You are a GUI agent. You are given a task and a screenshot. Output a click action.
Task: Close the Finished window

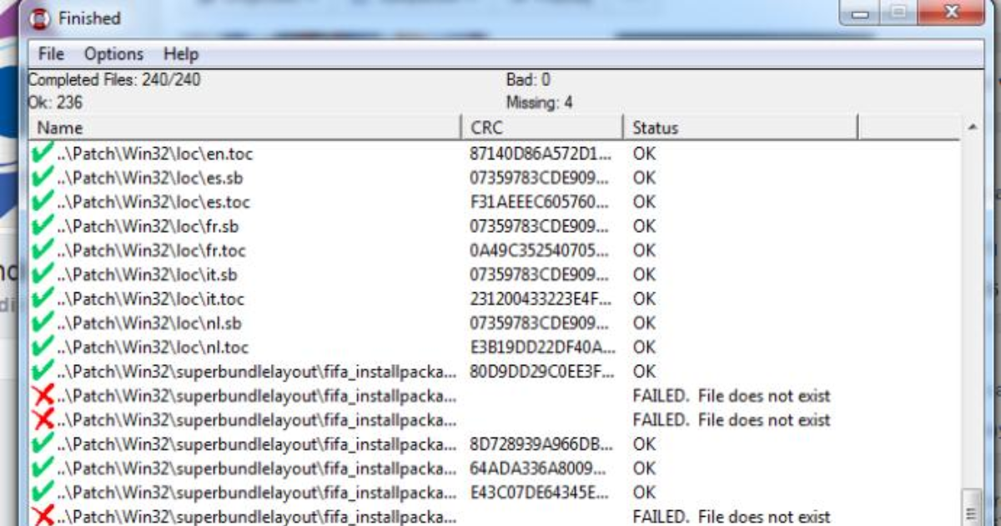(950, 13)
